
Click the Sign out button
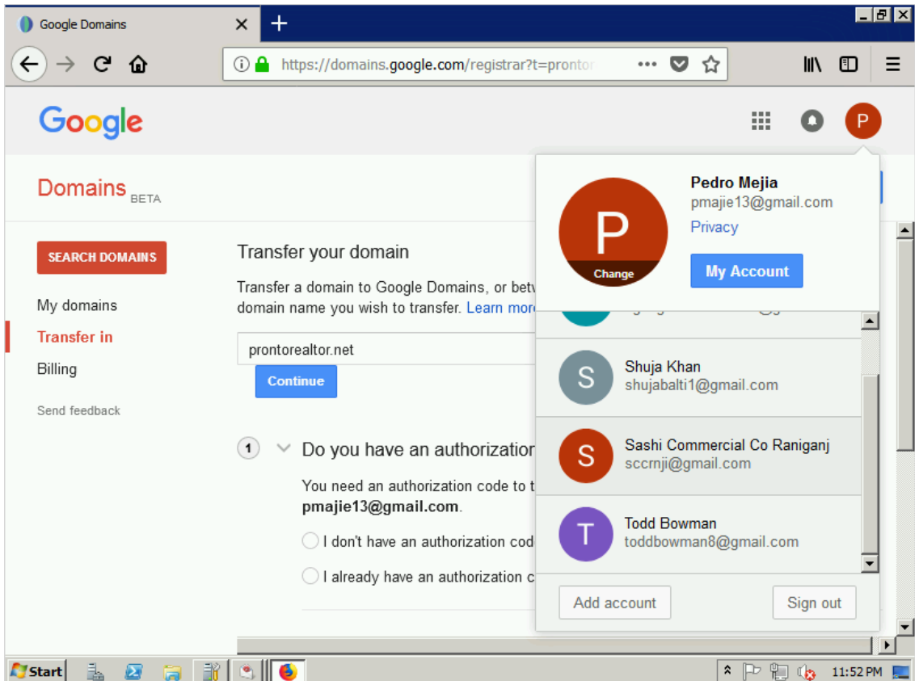point(813,603)
